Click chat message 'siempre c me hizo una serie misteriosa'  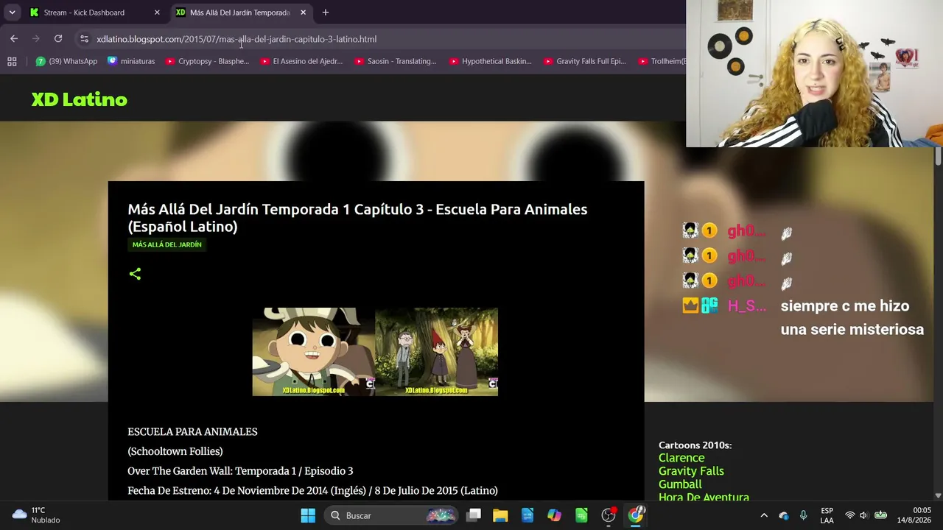[x=852, y=318]
